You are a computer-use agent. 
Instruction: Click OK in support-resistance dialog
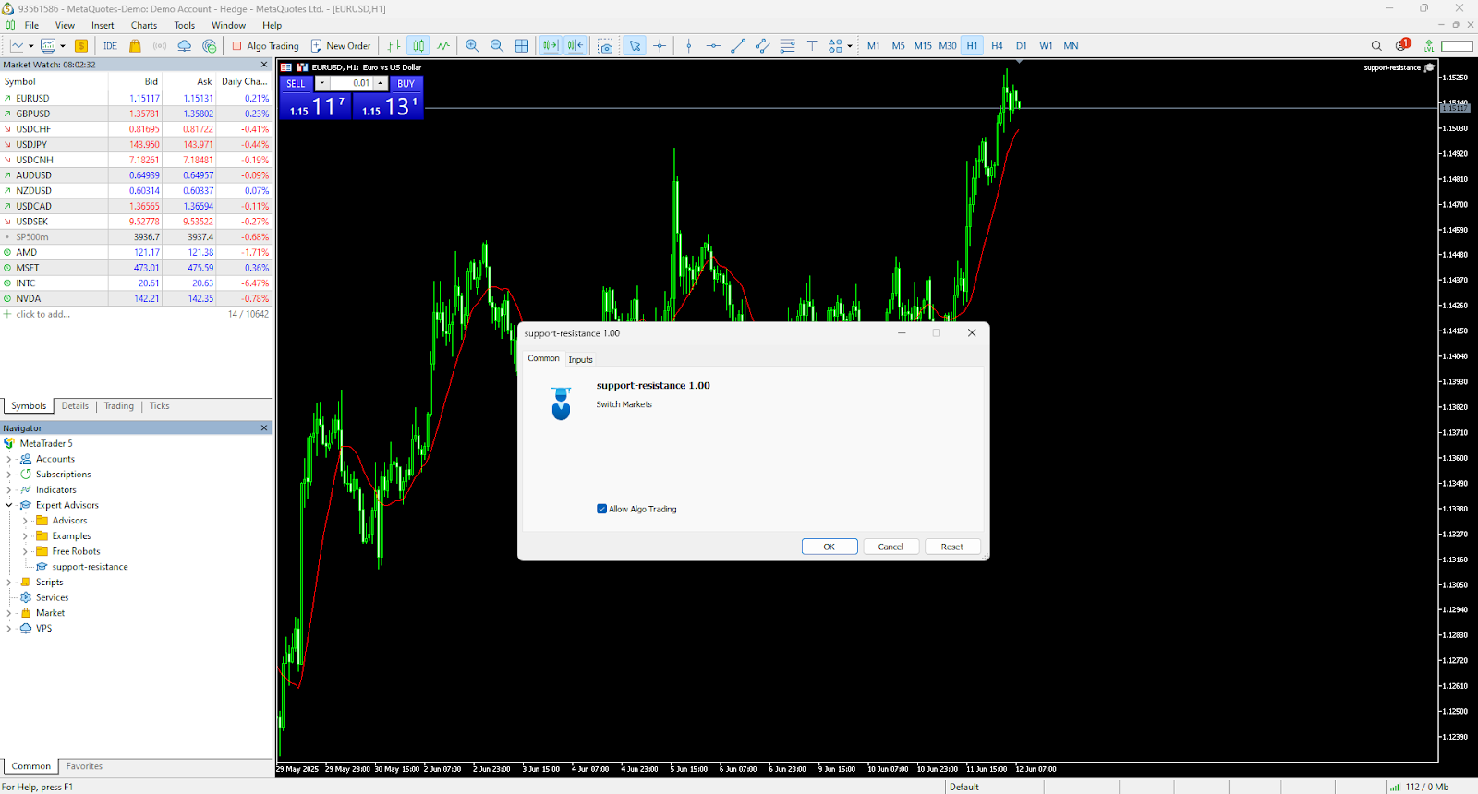(x=830, y=547)
